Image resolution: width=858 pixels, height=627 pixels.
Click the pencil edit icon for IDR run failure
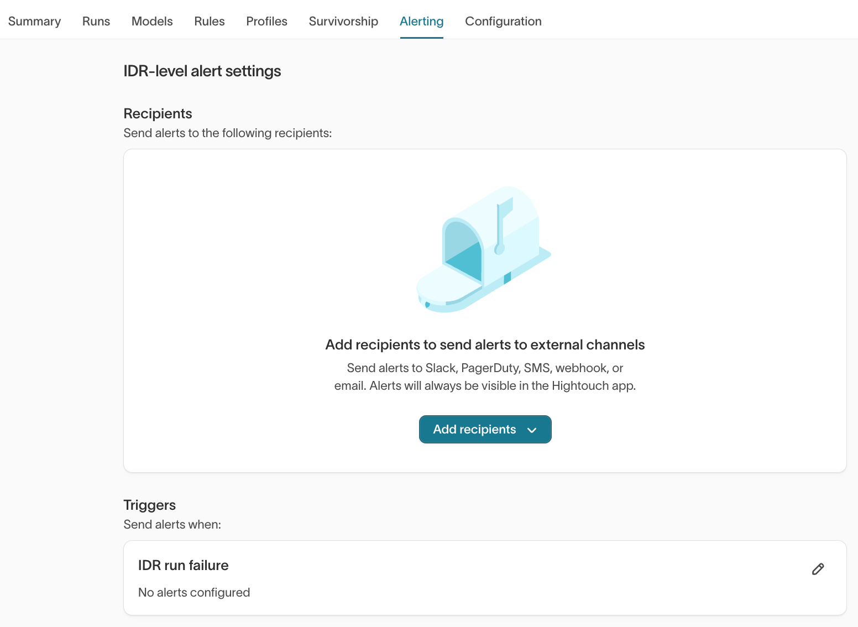click(818, 569)
